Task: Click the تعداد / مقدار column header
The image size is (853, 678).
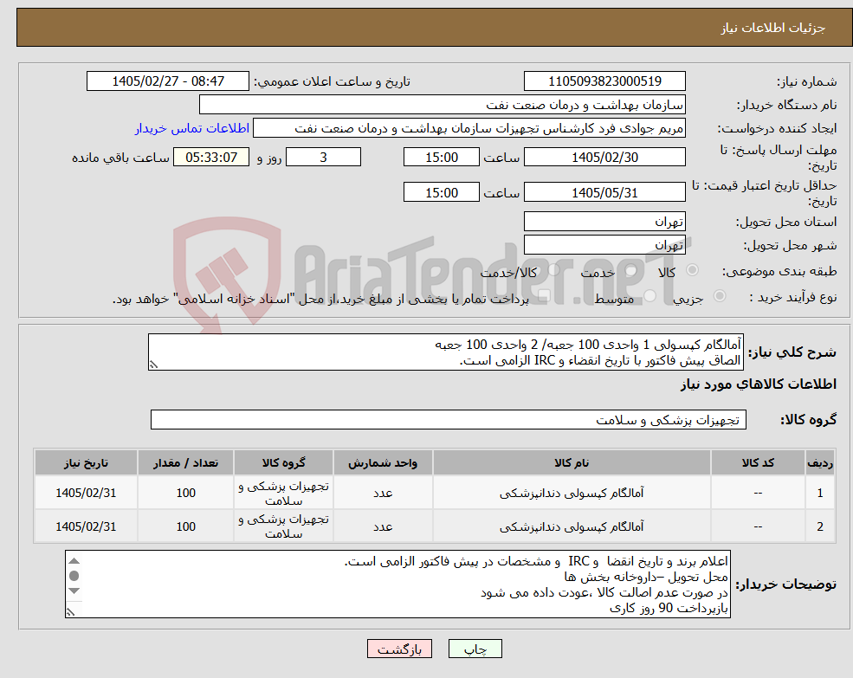Action: point(185,462)
